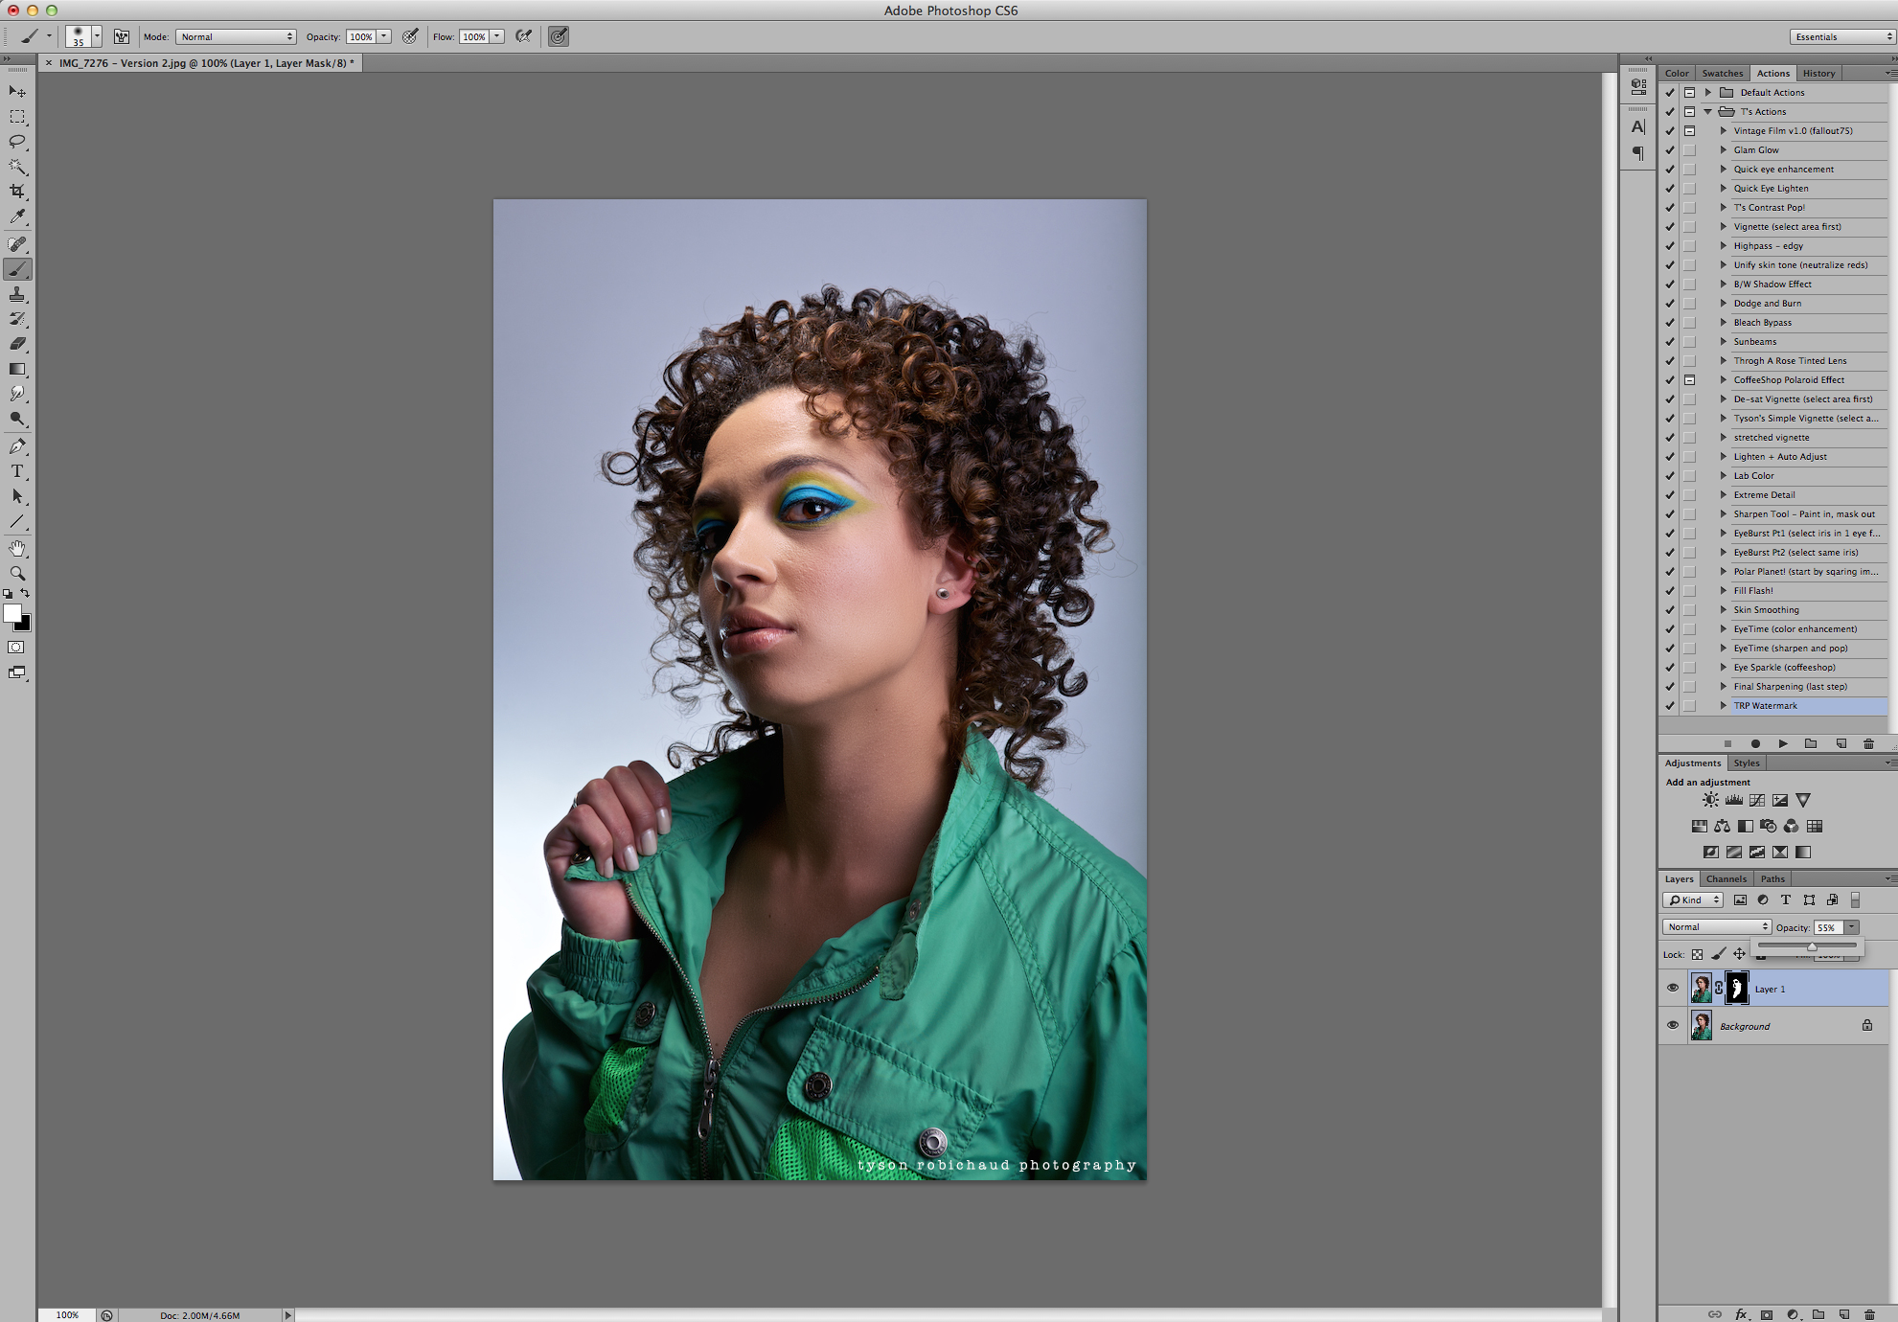Viewport: 1898px width, 1322px height.
Task: Select the Horizontal Type tool
Action: tap(17, 471)
